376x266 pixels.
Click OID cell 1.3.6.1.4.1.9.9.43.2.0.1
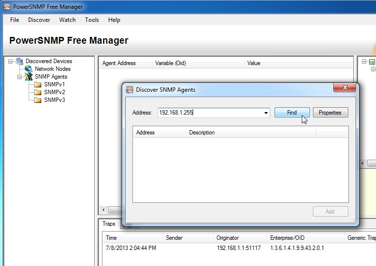pos(297,248)
